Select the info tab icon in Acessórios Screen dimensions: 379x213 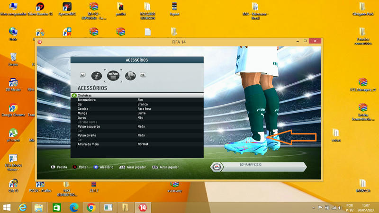[x=97, y=76]
